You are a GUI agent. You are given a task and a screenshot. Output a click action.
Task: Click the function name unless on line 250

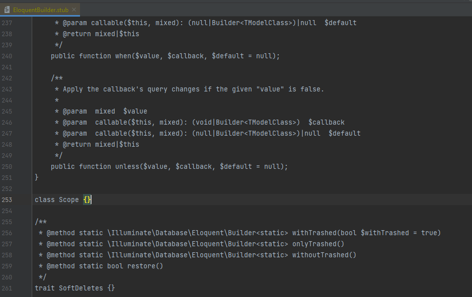click(128, 166)
